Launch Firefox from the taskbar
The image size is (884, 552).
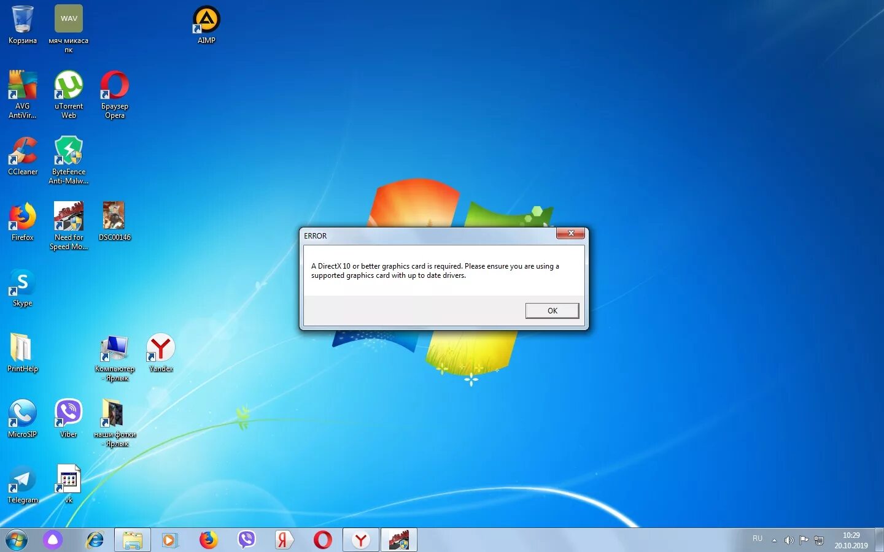209,540
